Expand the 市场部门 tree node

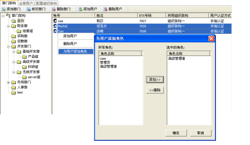[8, 83]
